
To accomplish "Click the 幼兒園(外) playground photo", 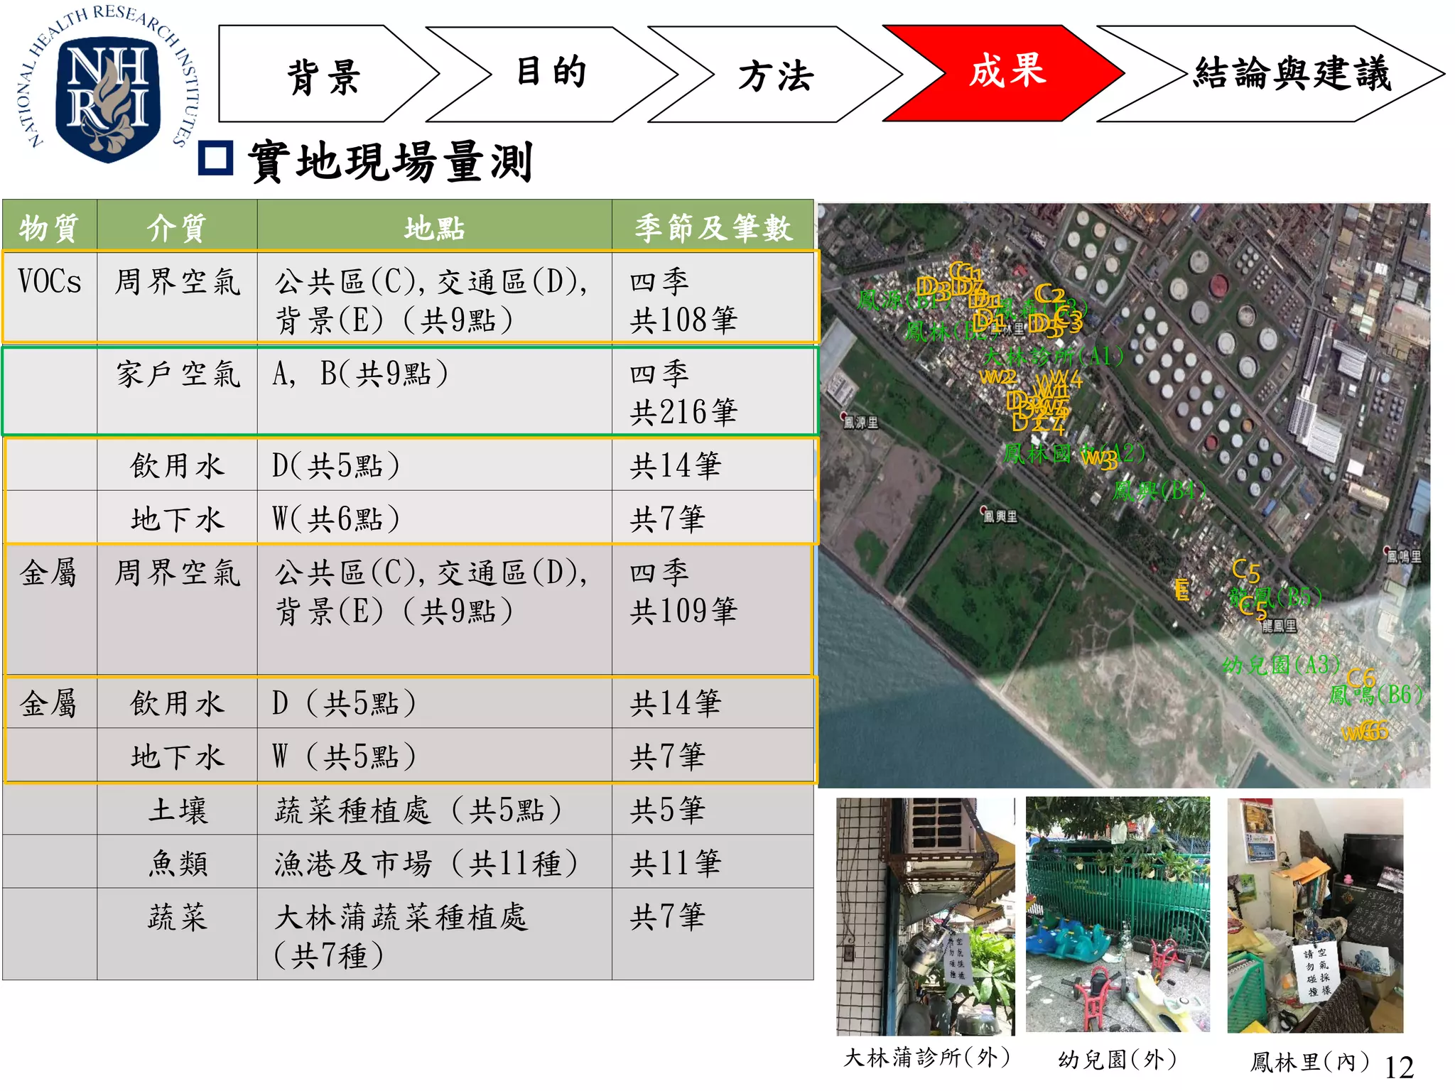I will tap(1118, 914).
